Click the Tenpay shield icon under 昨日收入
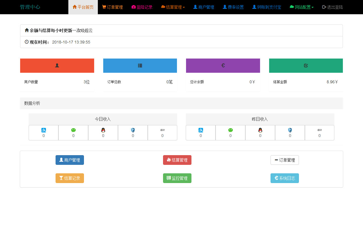The height and width of the screenshot is (239, 363). 290,130
